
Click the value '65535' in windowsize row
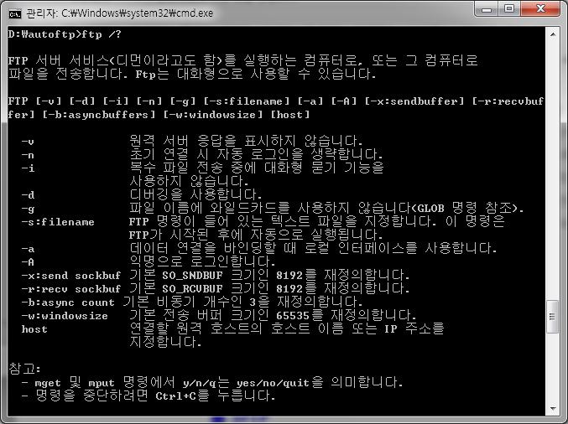point(293,316)
